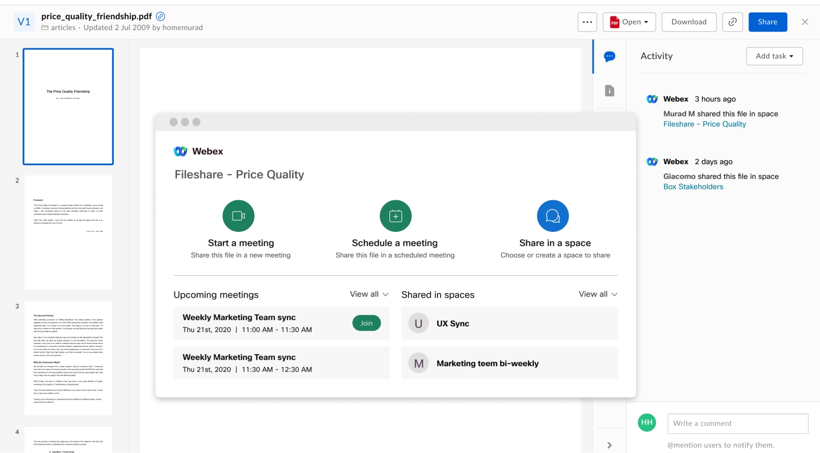Click the Start a meeting camera icon

[238, 216]
